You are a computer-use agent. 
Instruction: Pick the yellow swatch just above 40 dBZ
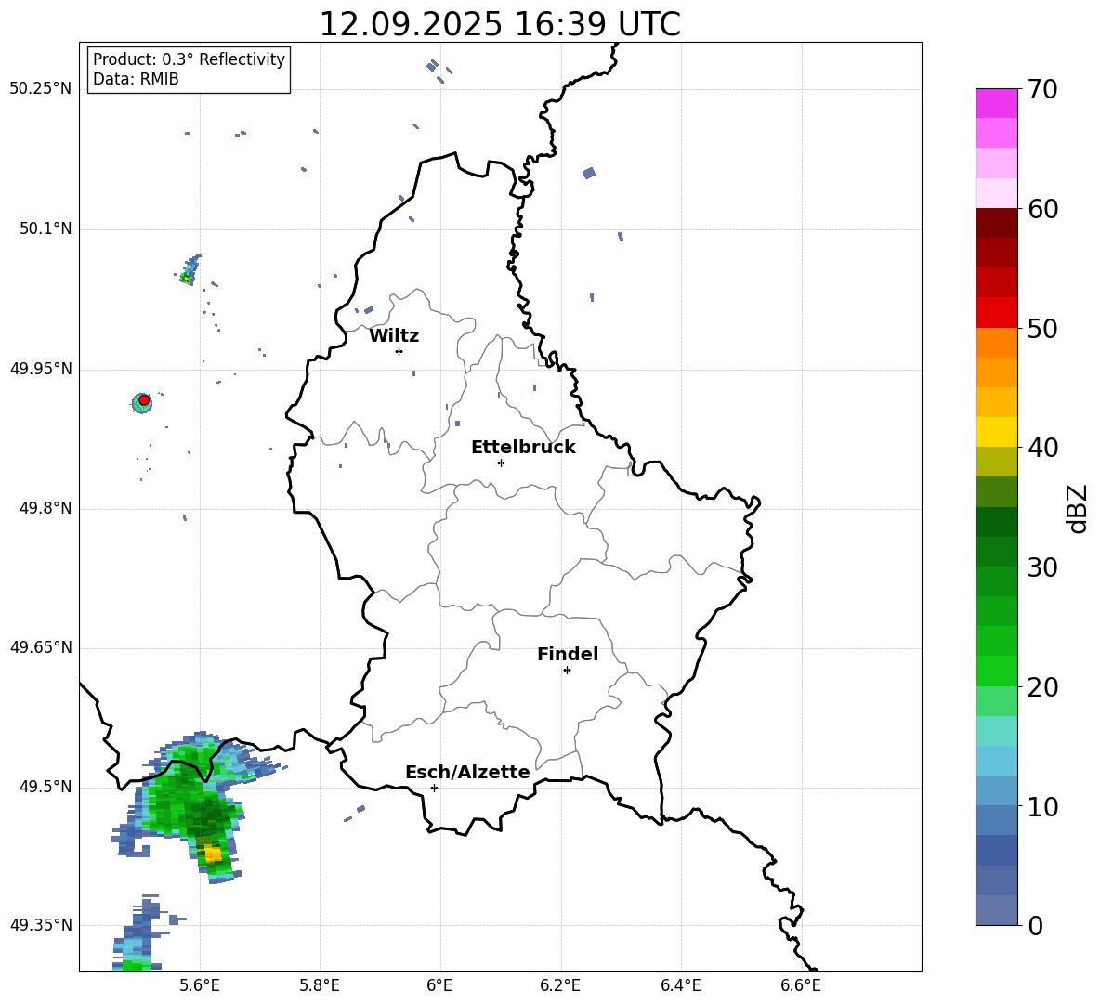tap(996, 432)
